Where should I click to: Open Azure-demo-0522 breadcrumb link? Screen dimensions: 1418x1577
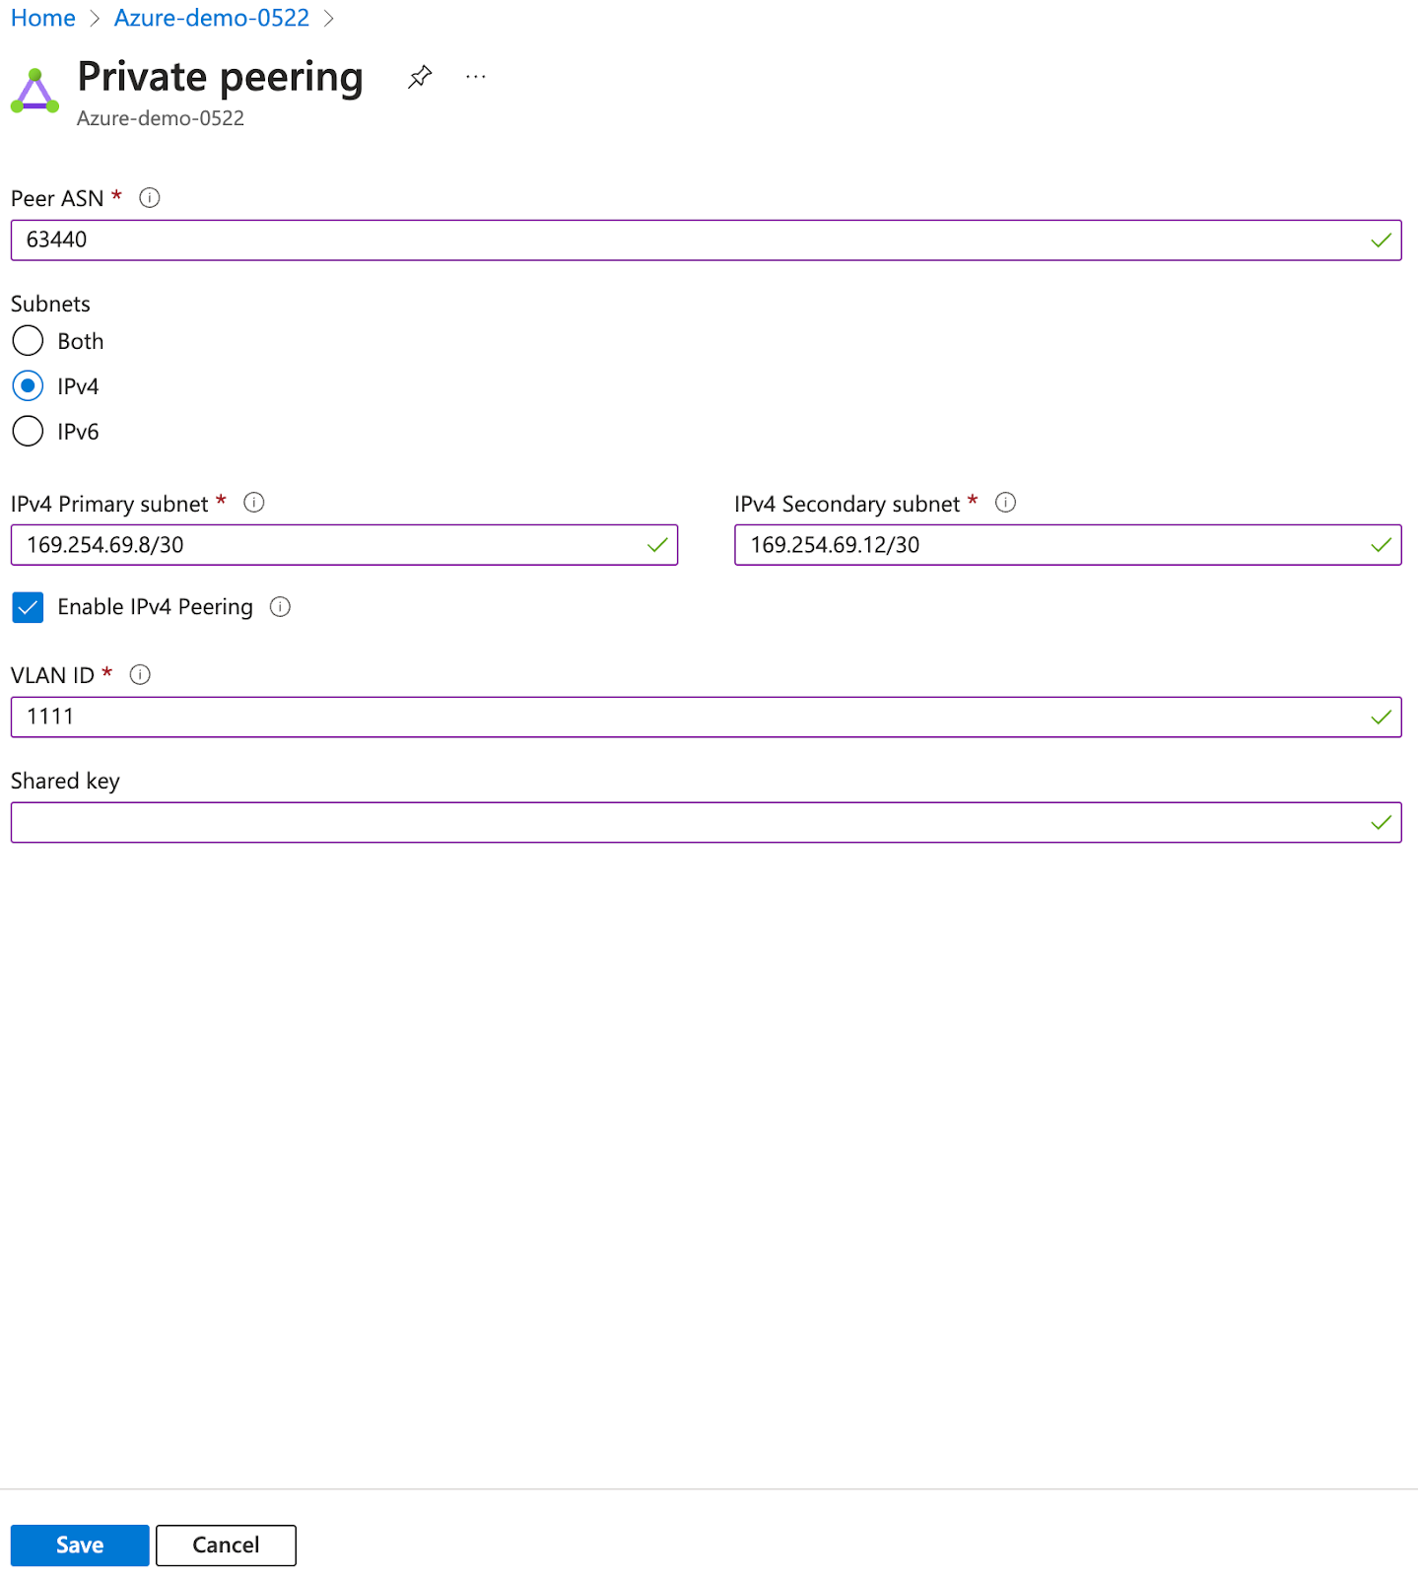pyautogui.click(x=212, y=18)
